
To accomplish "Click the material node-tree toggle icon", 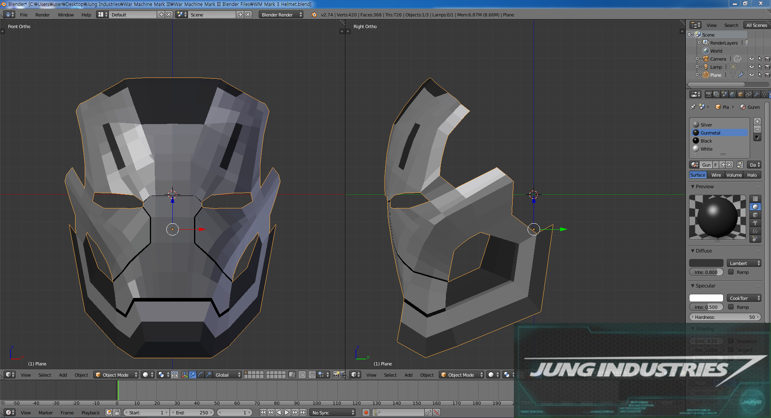I will coord(740,165).
